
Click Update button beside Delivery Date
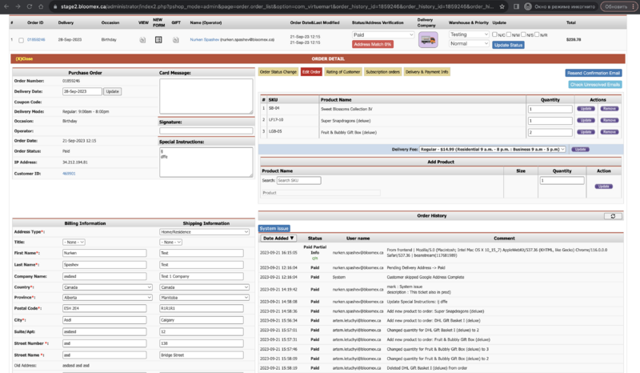pyautogui.click(x=112, y=91)
